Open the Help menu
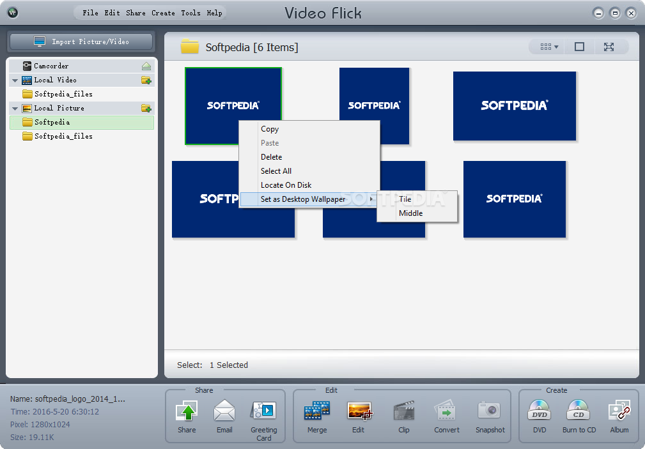Screen dimensions: 645x449 tap(214, 13)
